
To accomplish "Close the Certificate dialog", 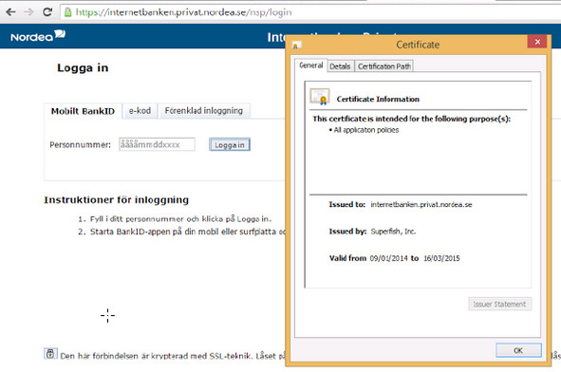I will point(537,42).
